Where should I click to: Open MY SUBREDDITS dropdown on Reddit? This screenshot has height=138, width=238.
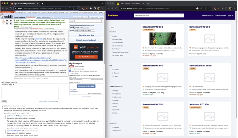(21, 12)
